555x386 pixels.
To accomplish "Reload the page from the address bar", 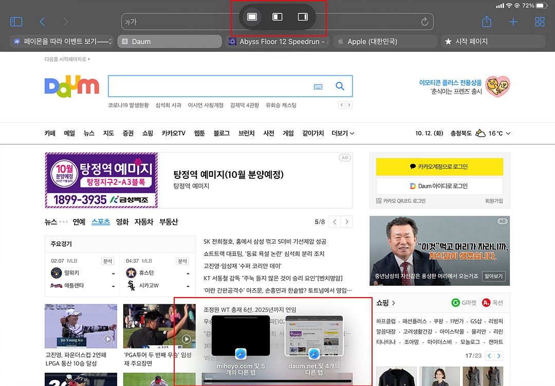I will tap(424, 22).
